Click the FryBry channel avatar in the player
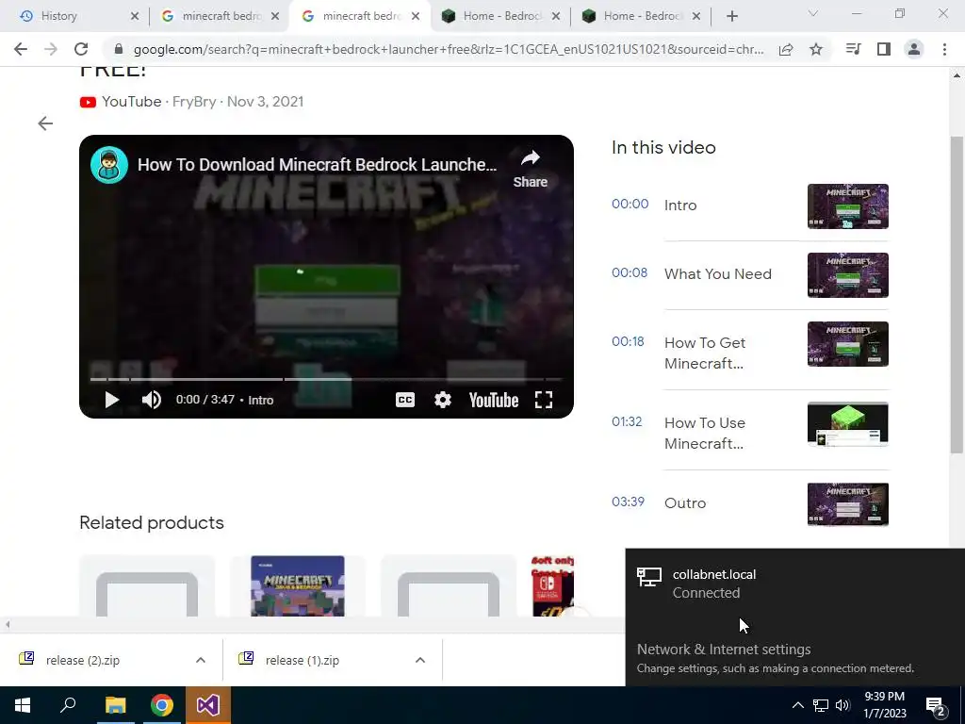Viewport: 965px width, 724px height. click(x=109, y=165)
